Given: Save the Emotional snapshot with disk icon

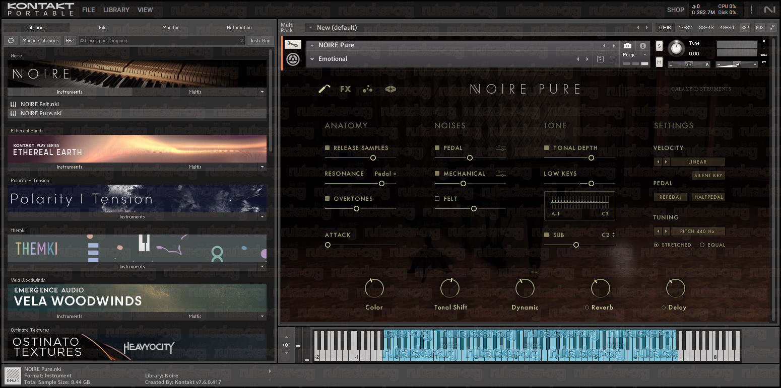Looking at the screenshot, I should (600, 59).
